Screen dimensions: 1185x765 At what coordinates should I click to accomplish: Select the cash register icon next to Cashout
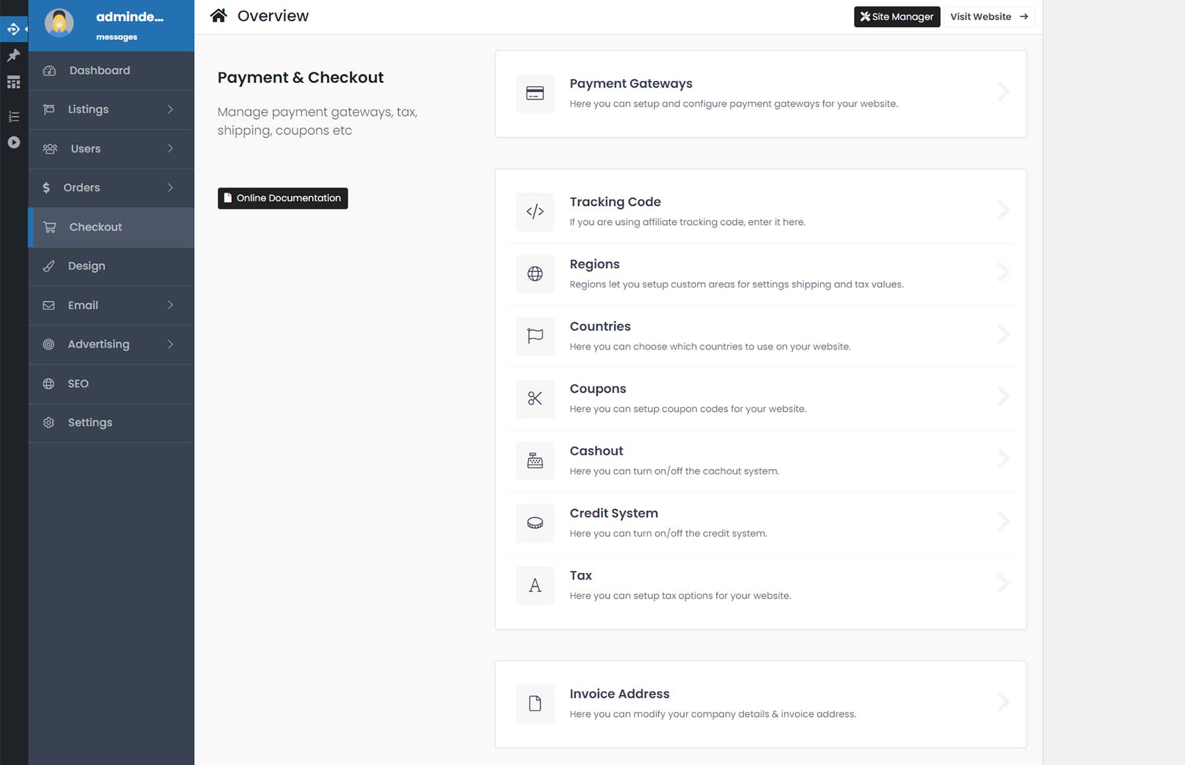535,460
